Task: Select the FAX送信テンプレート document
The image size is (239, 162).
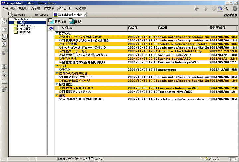Action: click(x=146, y=77)
